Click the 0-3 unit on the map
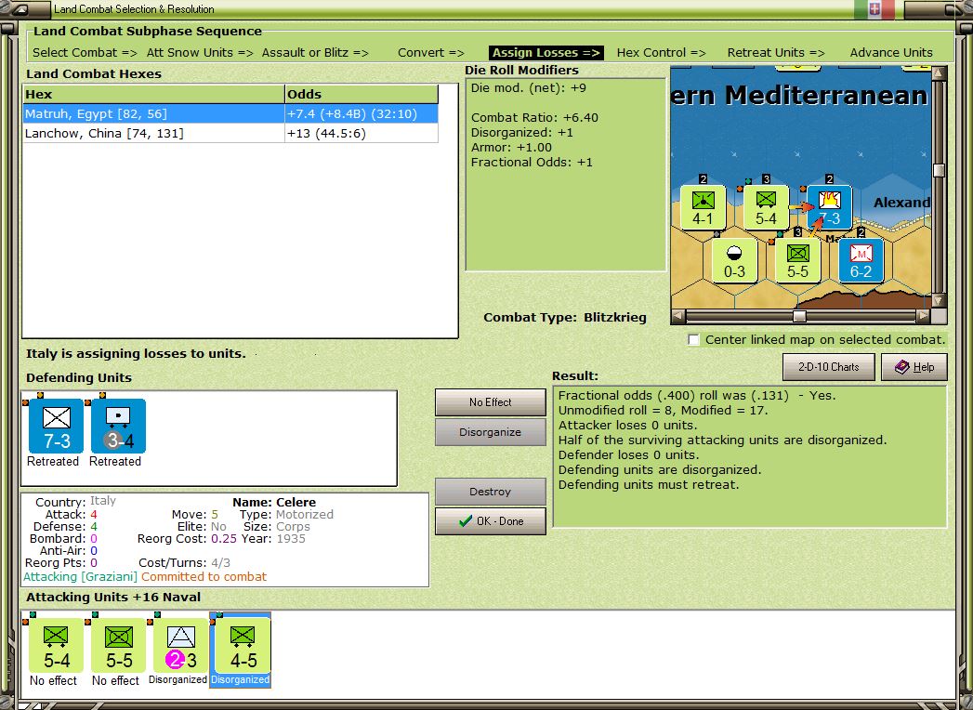 point(734,260)
